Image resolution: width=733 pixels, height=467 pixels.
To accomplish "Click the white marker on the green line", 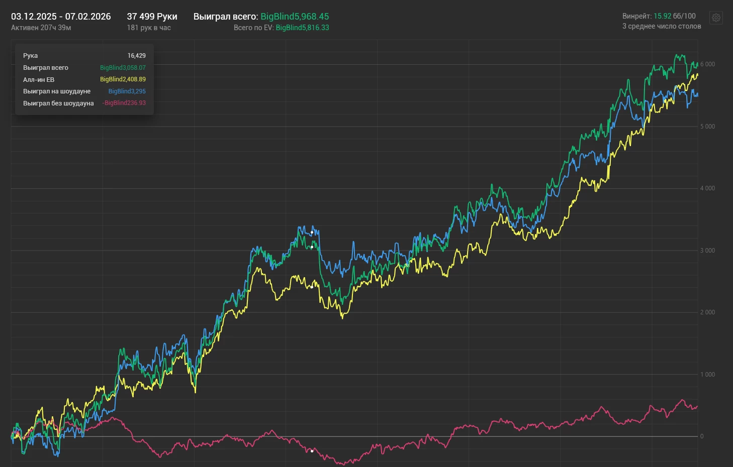I will tap(312, 247).
